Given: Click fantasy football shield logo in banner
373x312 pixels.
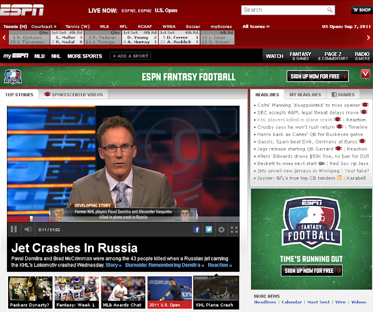Looking at the screenshot, I should pyautogui.click(x=13, y=76).
